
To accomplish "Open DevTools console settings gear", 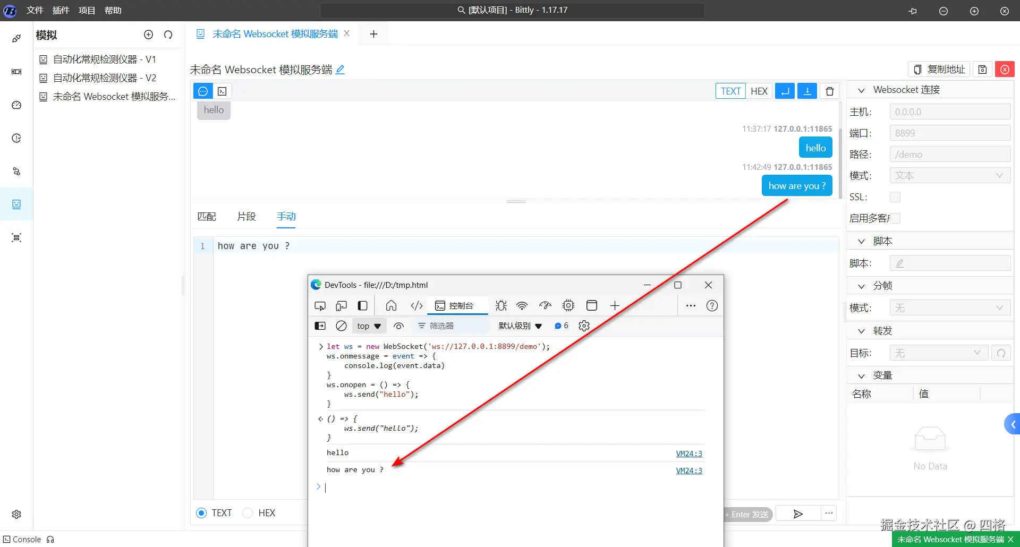I will click(x=584, y=326).
